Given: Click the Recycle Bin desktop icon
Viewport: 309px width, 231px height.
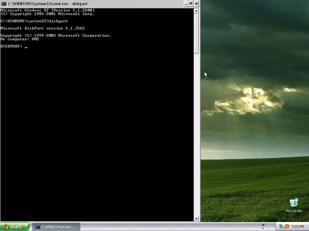Looking at the screenshot, I should pos(294,205).
